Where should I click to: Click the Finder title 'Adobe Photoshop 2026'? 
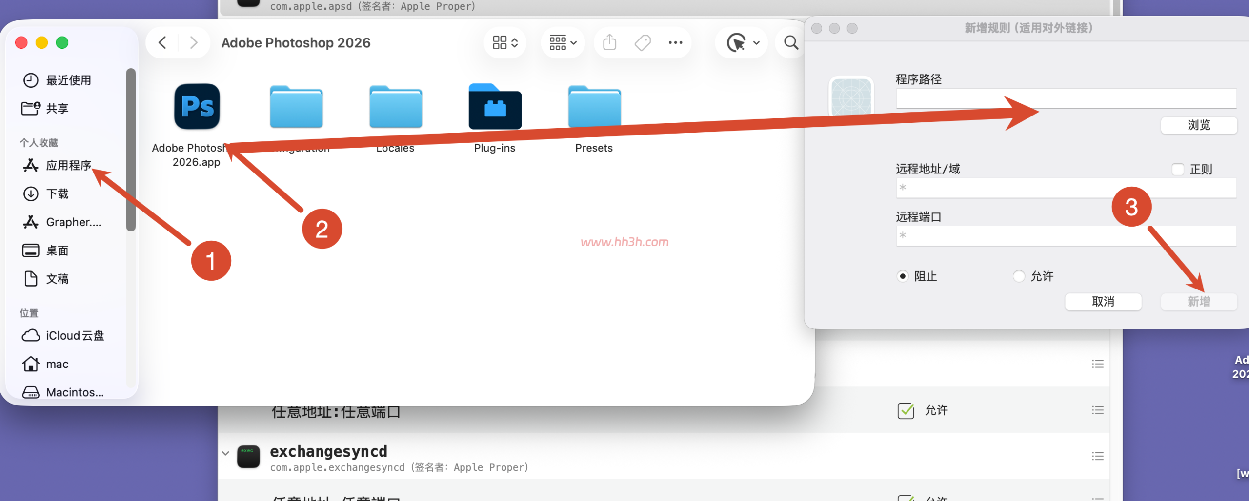coord(296,43)
